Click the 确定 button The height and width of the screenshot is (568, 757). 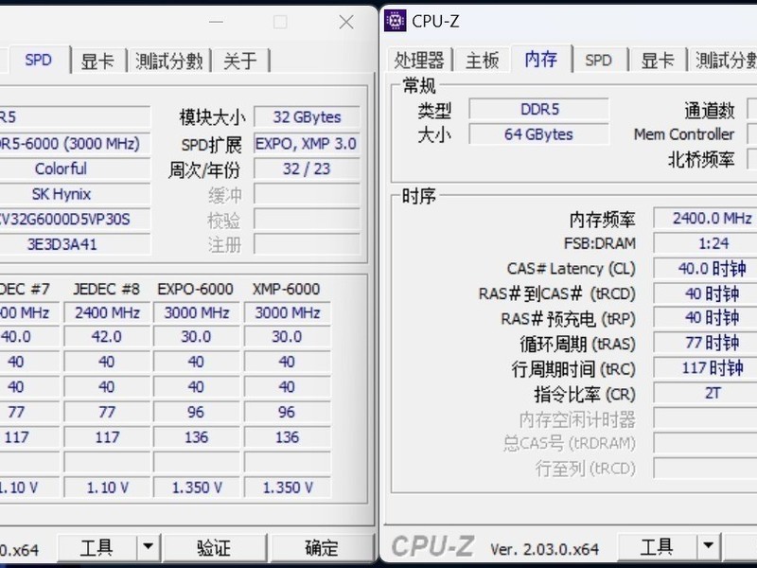pos(322,548)
